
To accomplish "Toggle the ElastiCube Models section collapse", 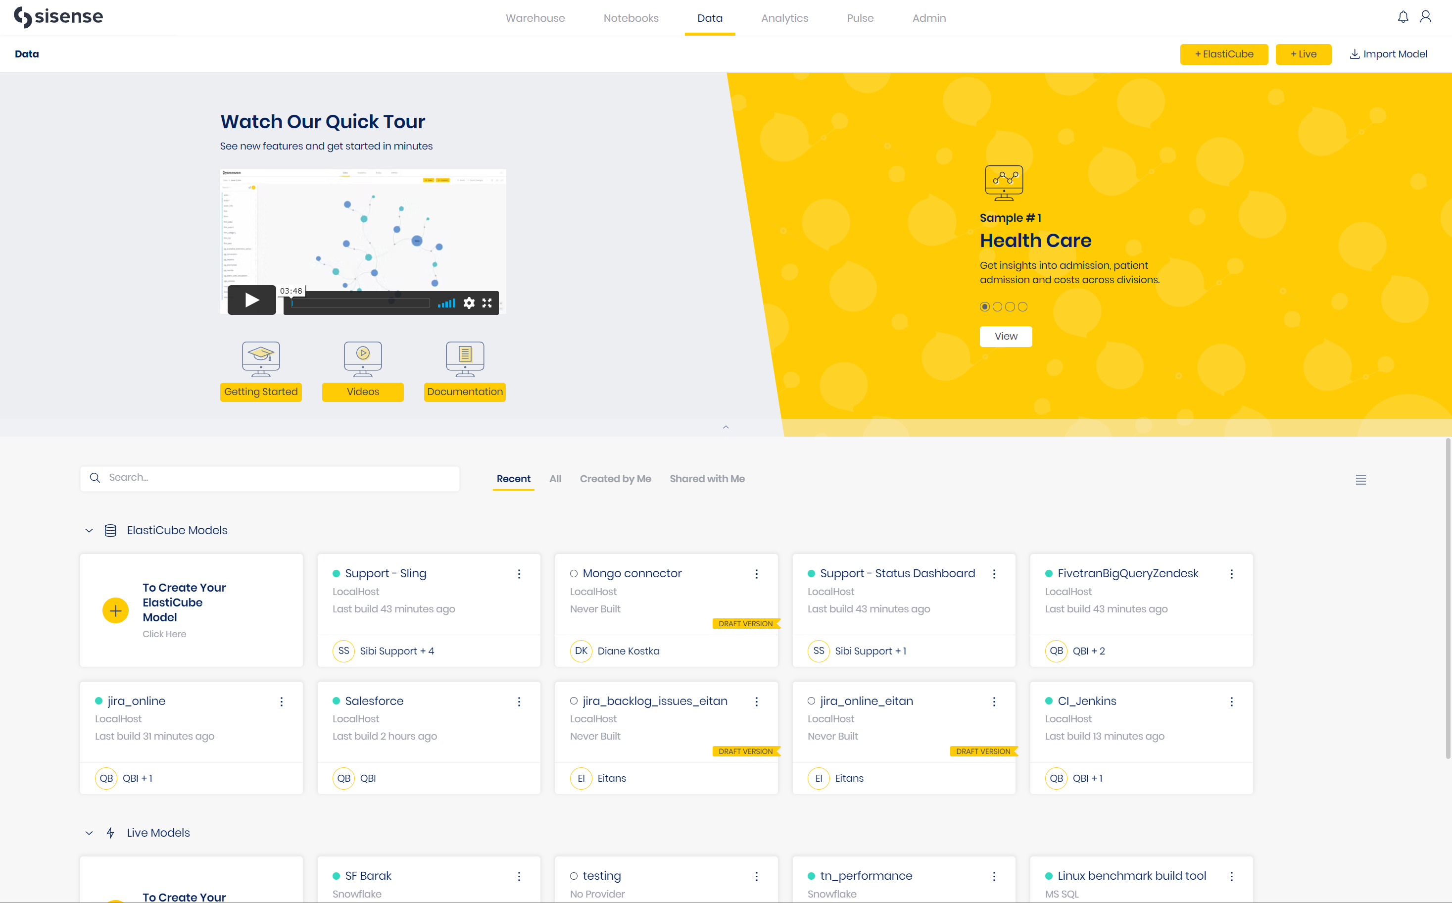I will 87,531.
